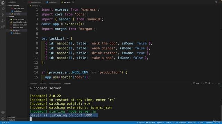Click line number 14 in the gutter
Image resolution: width=222 pixels, height=124 pixels.
pyautogui.click(x=36, y=72)
